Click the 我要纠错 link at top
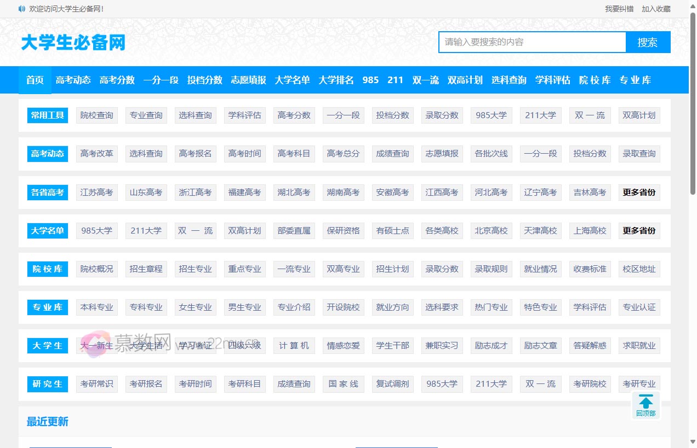Image resolution: width=697 pixels, height=448 pixels. point(619,9)
